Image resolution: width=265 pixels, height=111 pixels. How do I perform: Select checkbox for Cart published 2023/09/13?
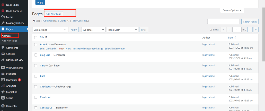point(36,76)
